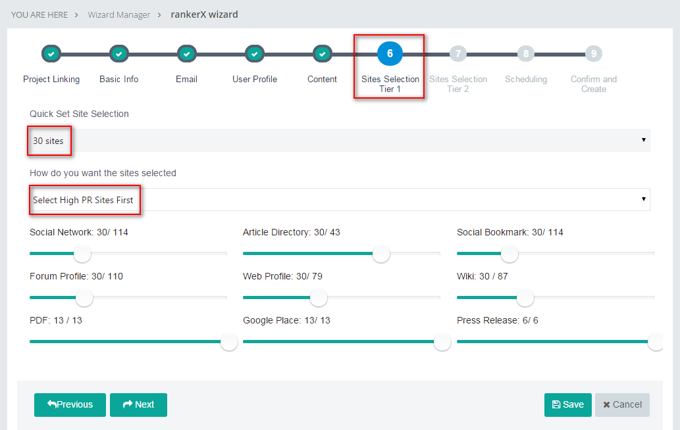Viewport: 680px width, 430px height.
Task: Adjust the PDF slider handle
Action: pos(229,342)
